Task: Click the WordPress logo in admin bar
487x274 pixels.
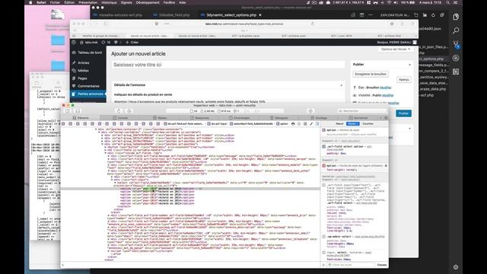Action: point(74,43)
